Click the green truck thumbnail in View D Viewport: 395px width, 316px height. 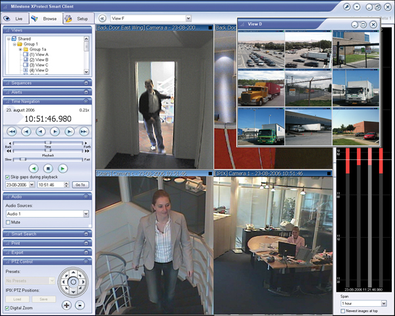[x=261, y=126]
